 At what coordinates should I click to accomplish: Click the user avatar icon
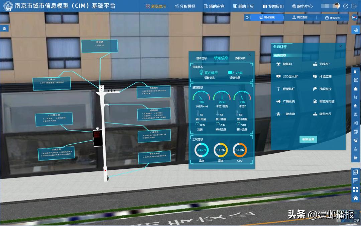pos(337,6)
